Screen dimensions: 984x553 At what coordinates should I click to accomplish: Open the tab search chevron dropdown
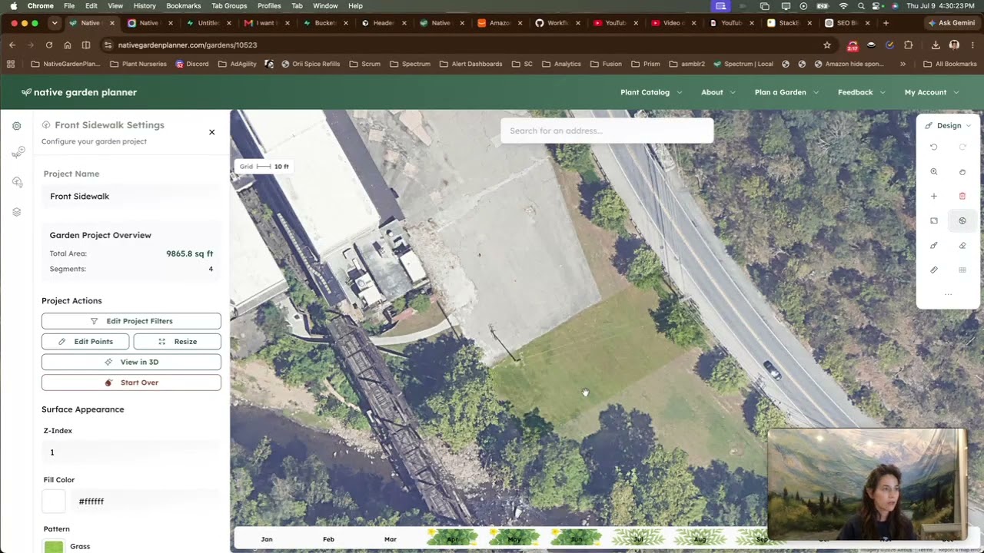[x=53, y=23]
